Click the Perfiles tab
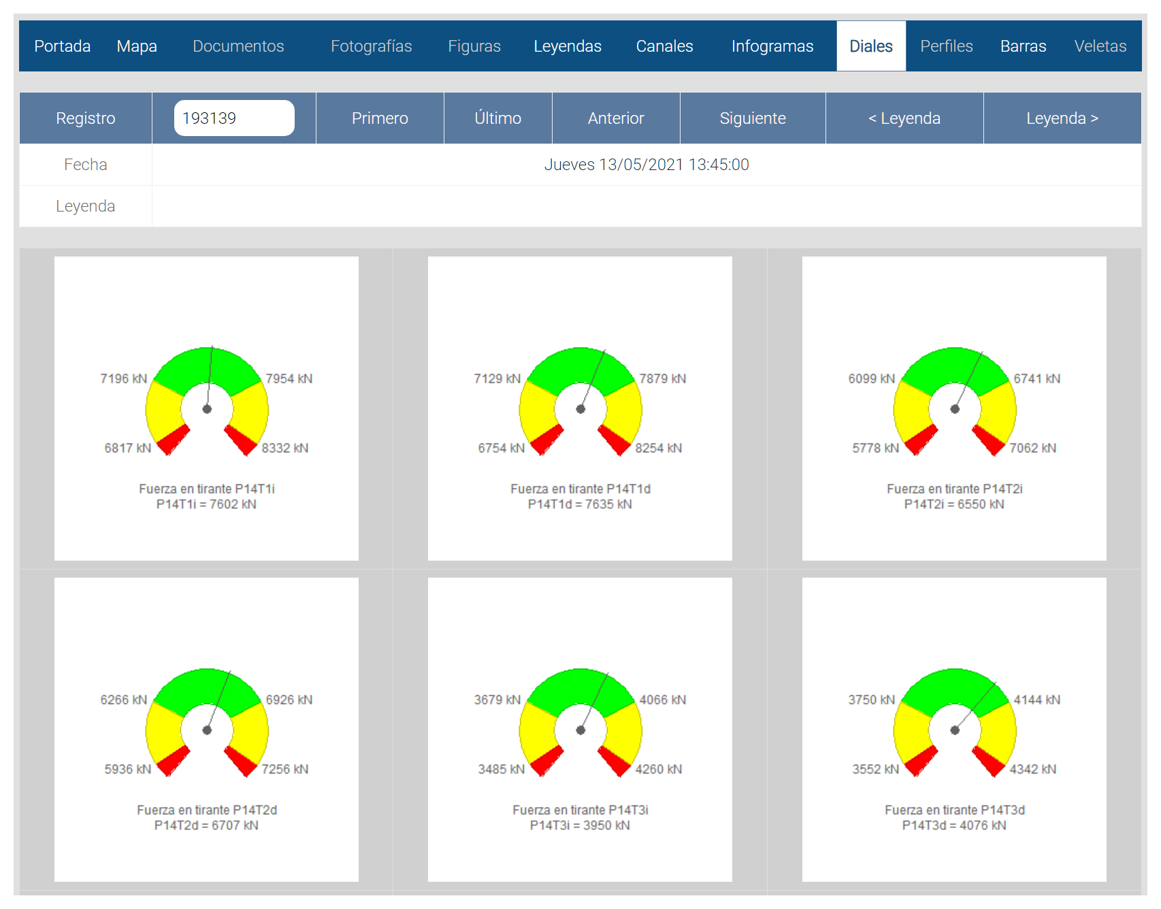The image size is (1161, 909). [x=946, y=46]
